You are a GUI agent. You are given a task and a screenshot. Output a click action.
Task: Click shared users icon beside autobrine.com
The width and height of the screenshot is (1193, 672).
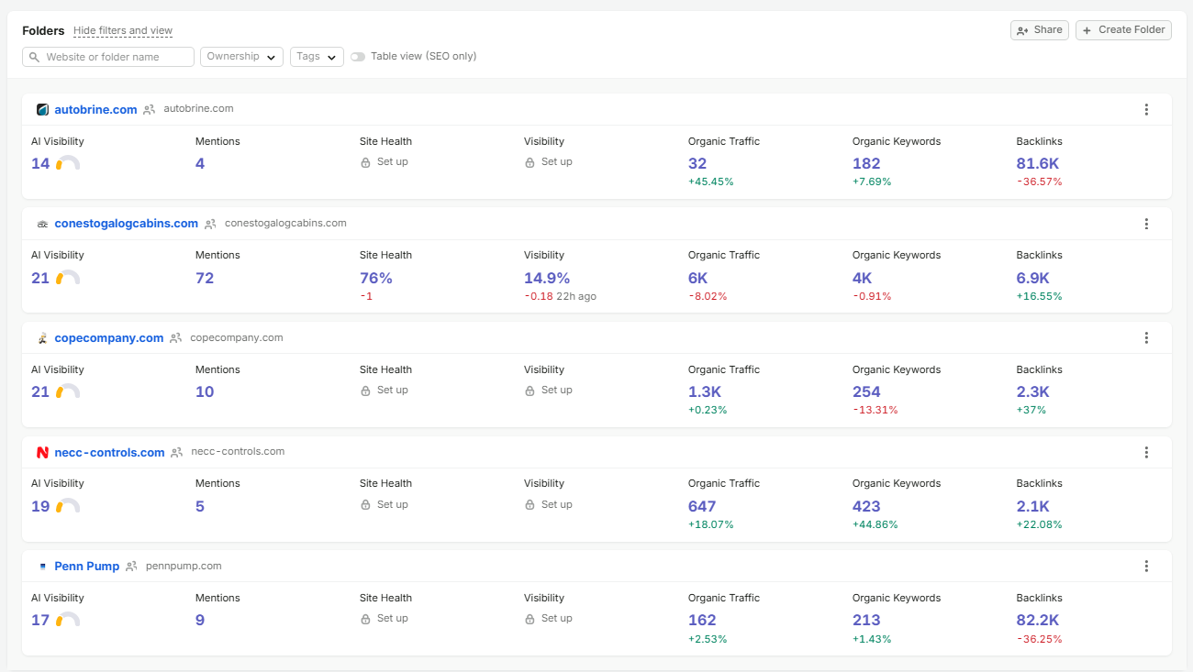(150, 109)
